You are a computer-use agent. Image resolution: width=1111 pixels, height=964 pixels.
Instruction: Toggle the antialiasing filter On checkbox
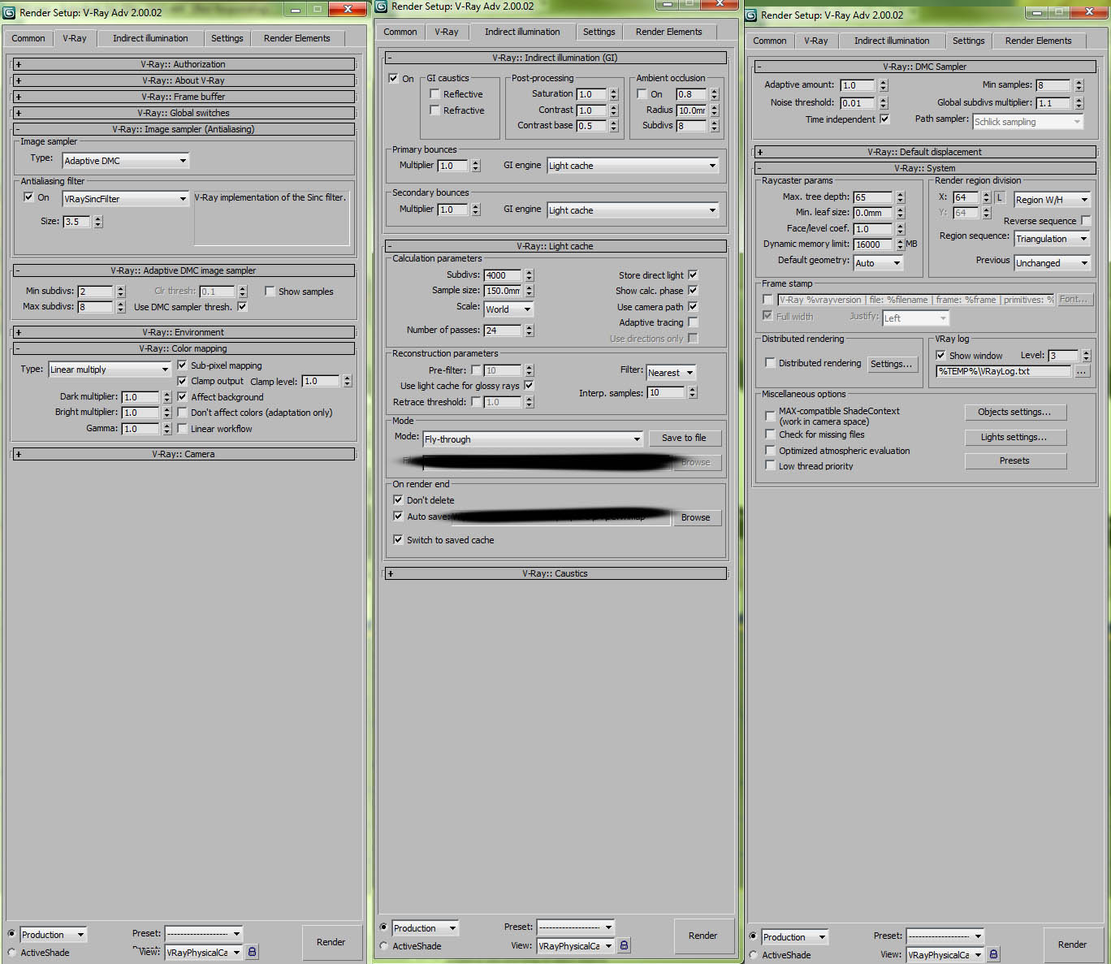coord(28,197)
